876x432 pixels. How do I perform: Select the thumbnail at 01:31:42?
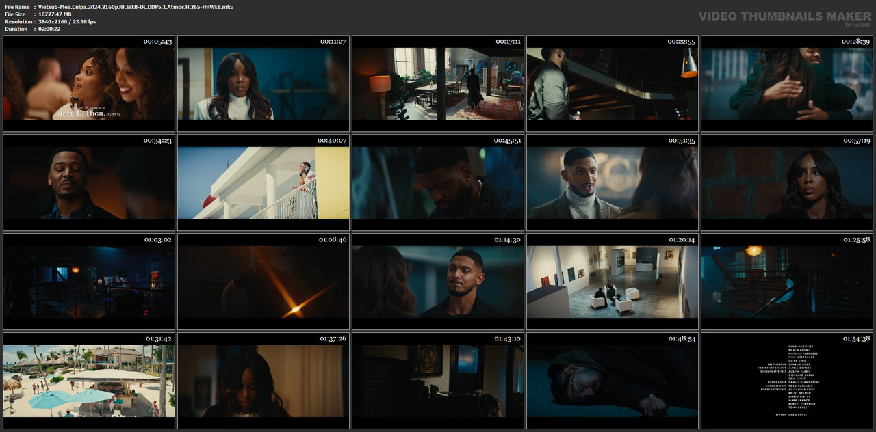pyautogui.click(x=89, y=381)
